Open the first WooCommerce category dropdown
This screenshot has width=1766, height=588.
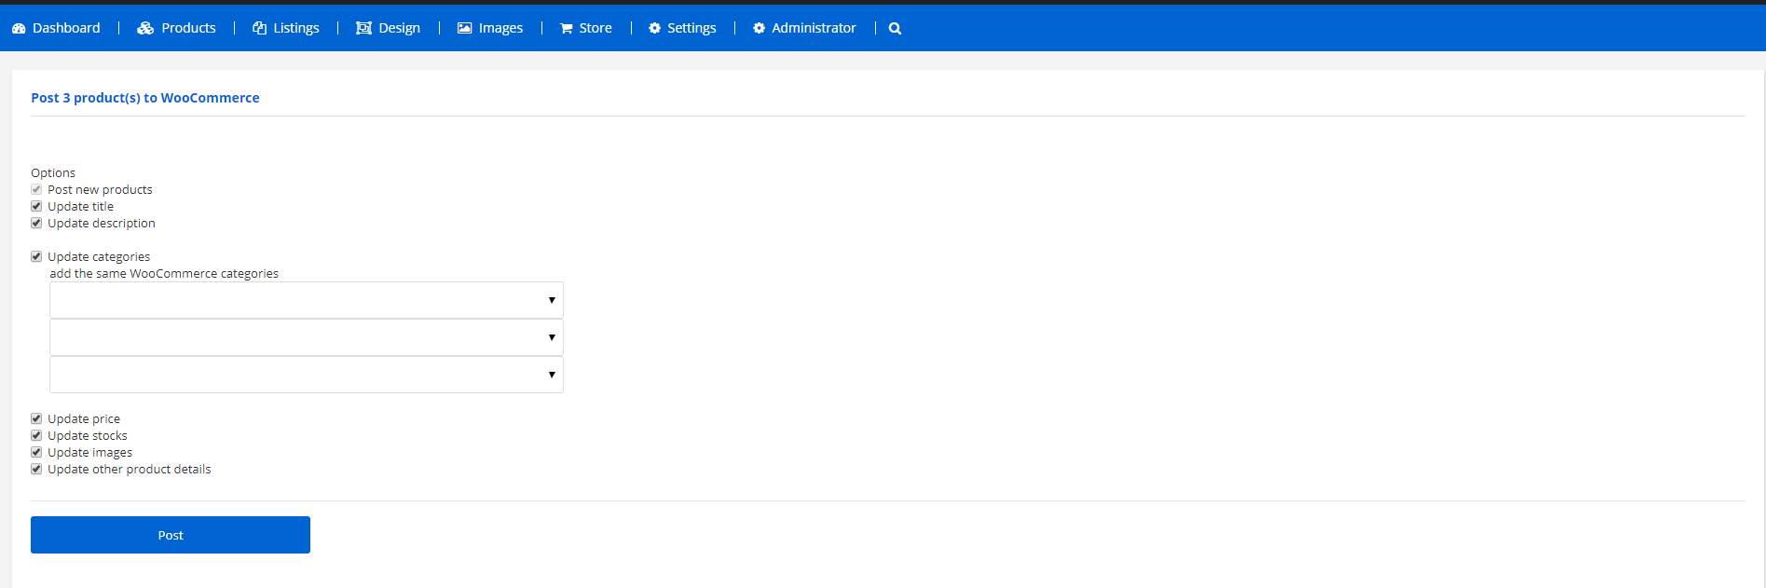tap(307, 300)
